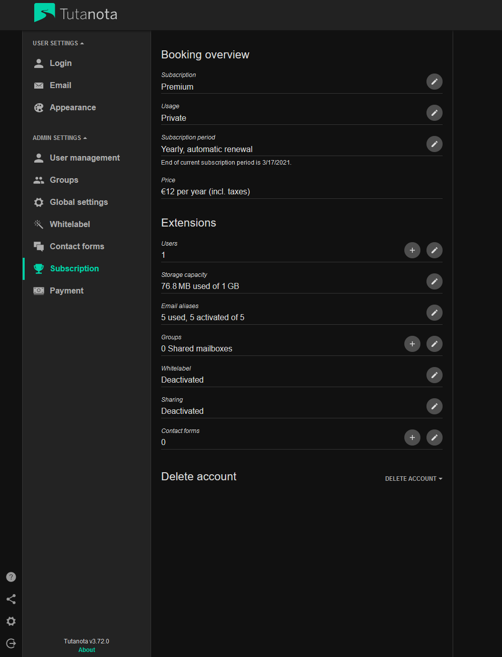502x657 pixels.
Task: Open the Delete Account dropdown
Action: pyautogui.click(x=413, y=479)
